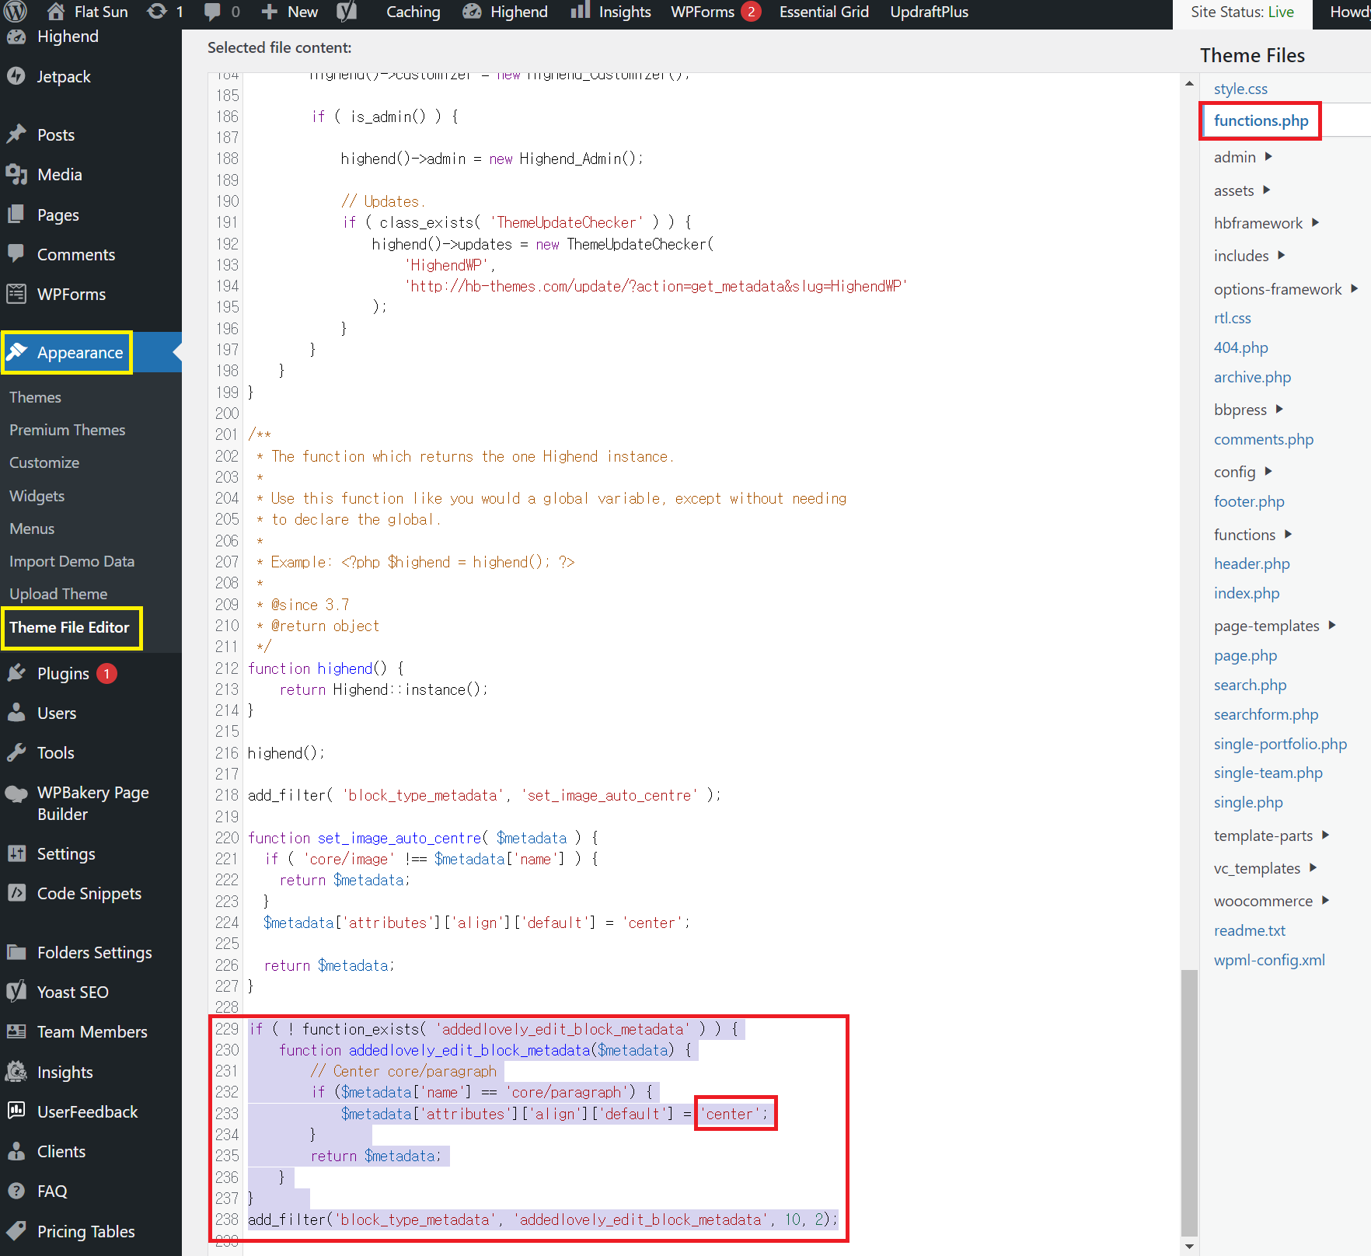The height and width of the screenshot is (1256, 1371).
Task: Open the Yoast icon in admin bar
Action: [x=347, y=11]
